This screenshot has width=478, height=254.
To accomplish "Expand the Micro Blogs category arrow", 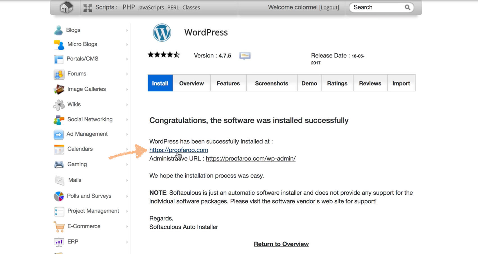I will point(127,44).
